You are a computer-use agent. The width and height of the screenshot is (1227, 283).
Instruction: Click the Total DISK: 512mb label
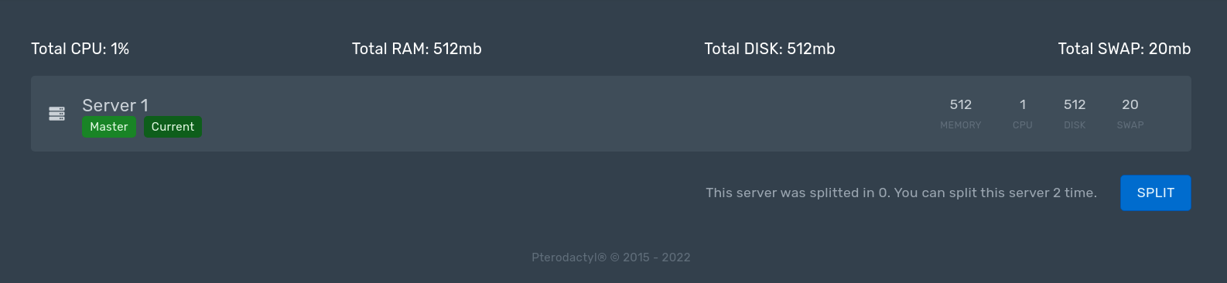click(x=770, y=49)
